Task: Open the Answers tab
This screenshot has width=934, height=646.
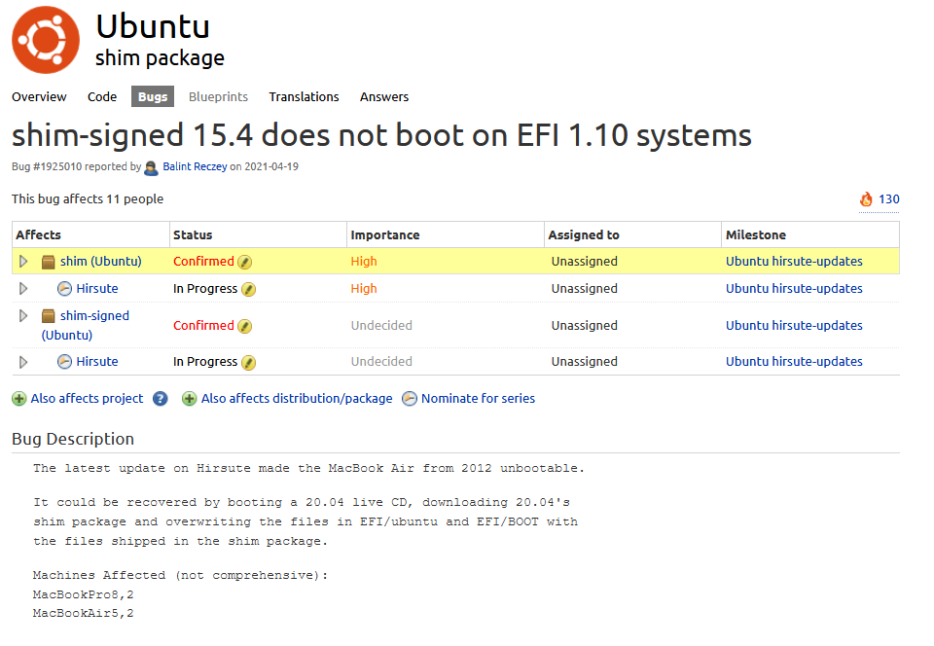Action: pos(384,97)
